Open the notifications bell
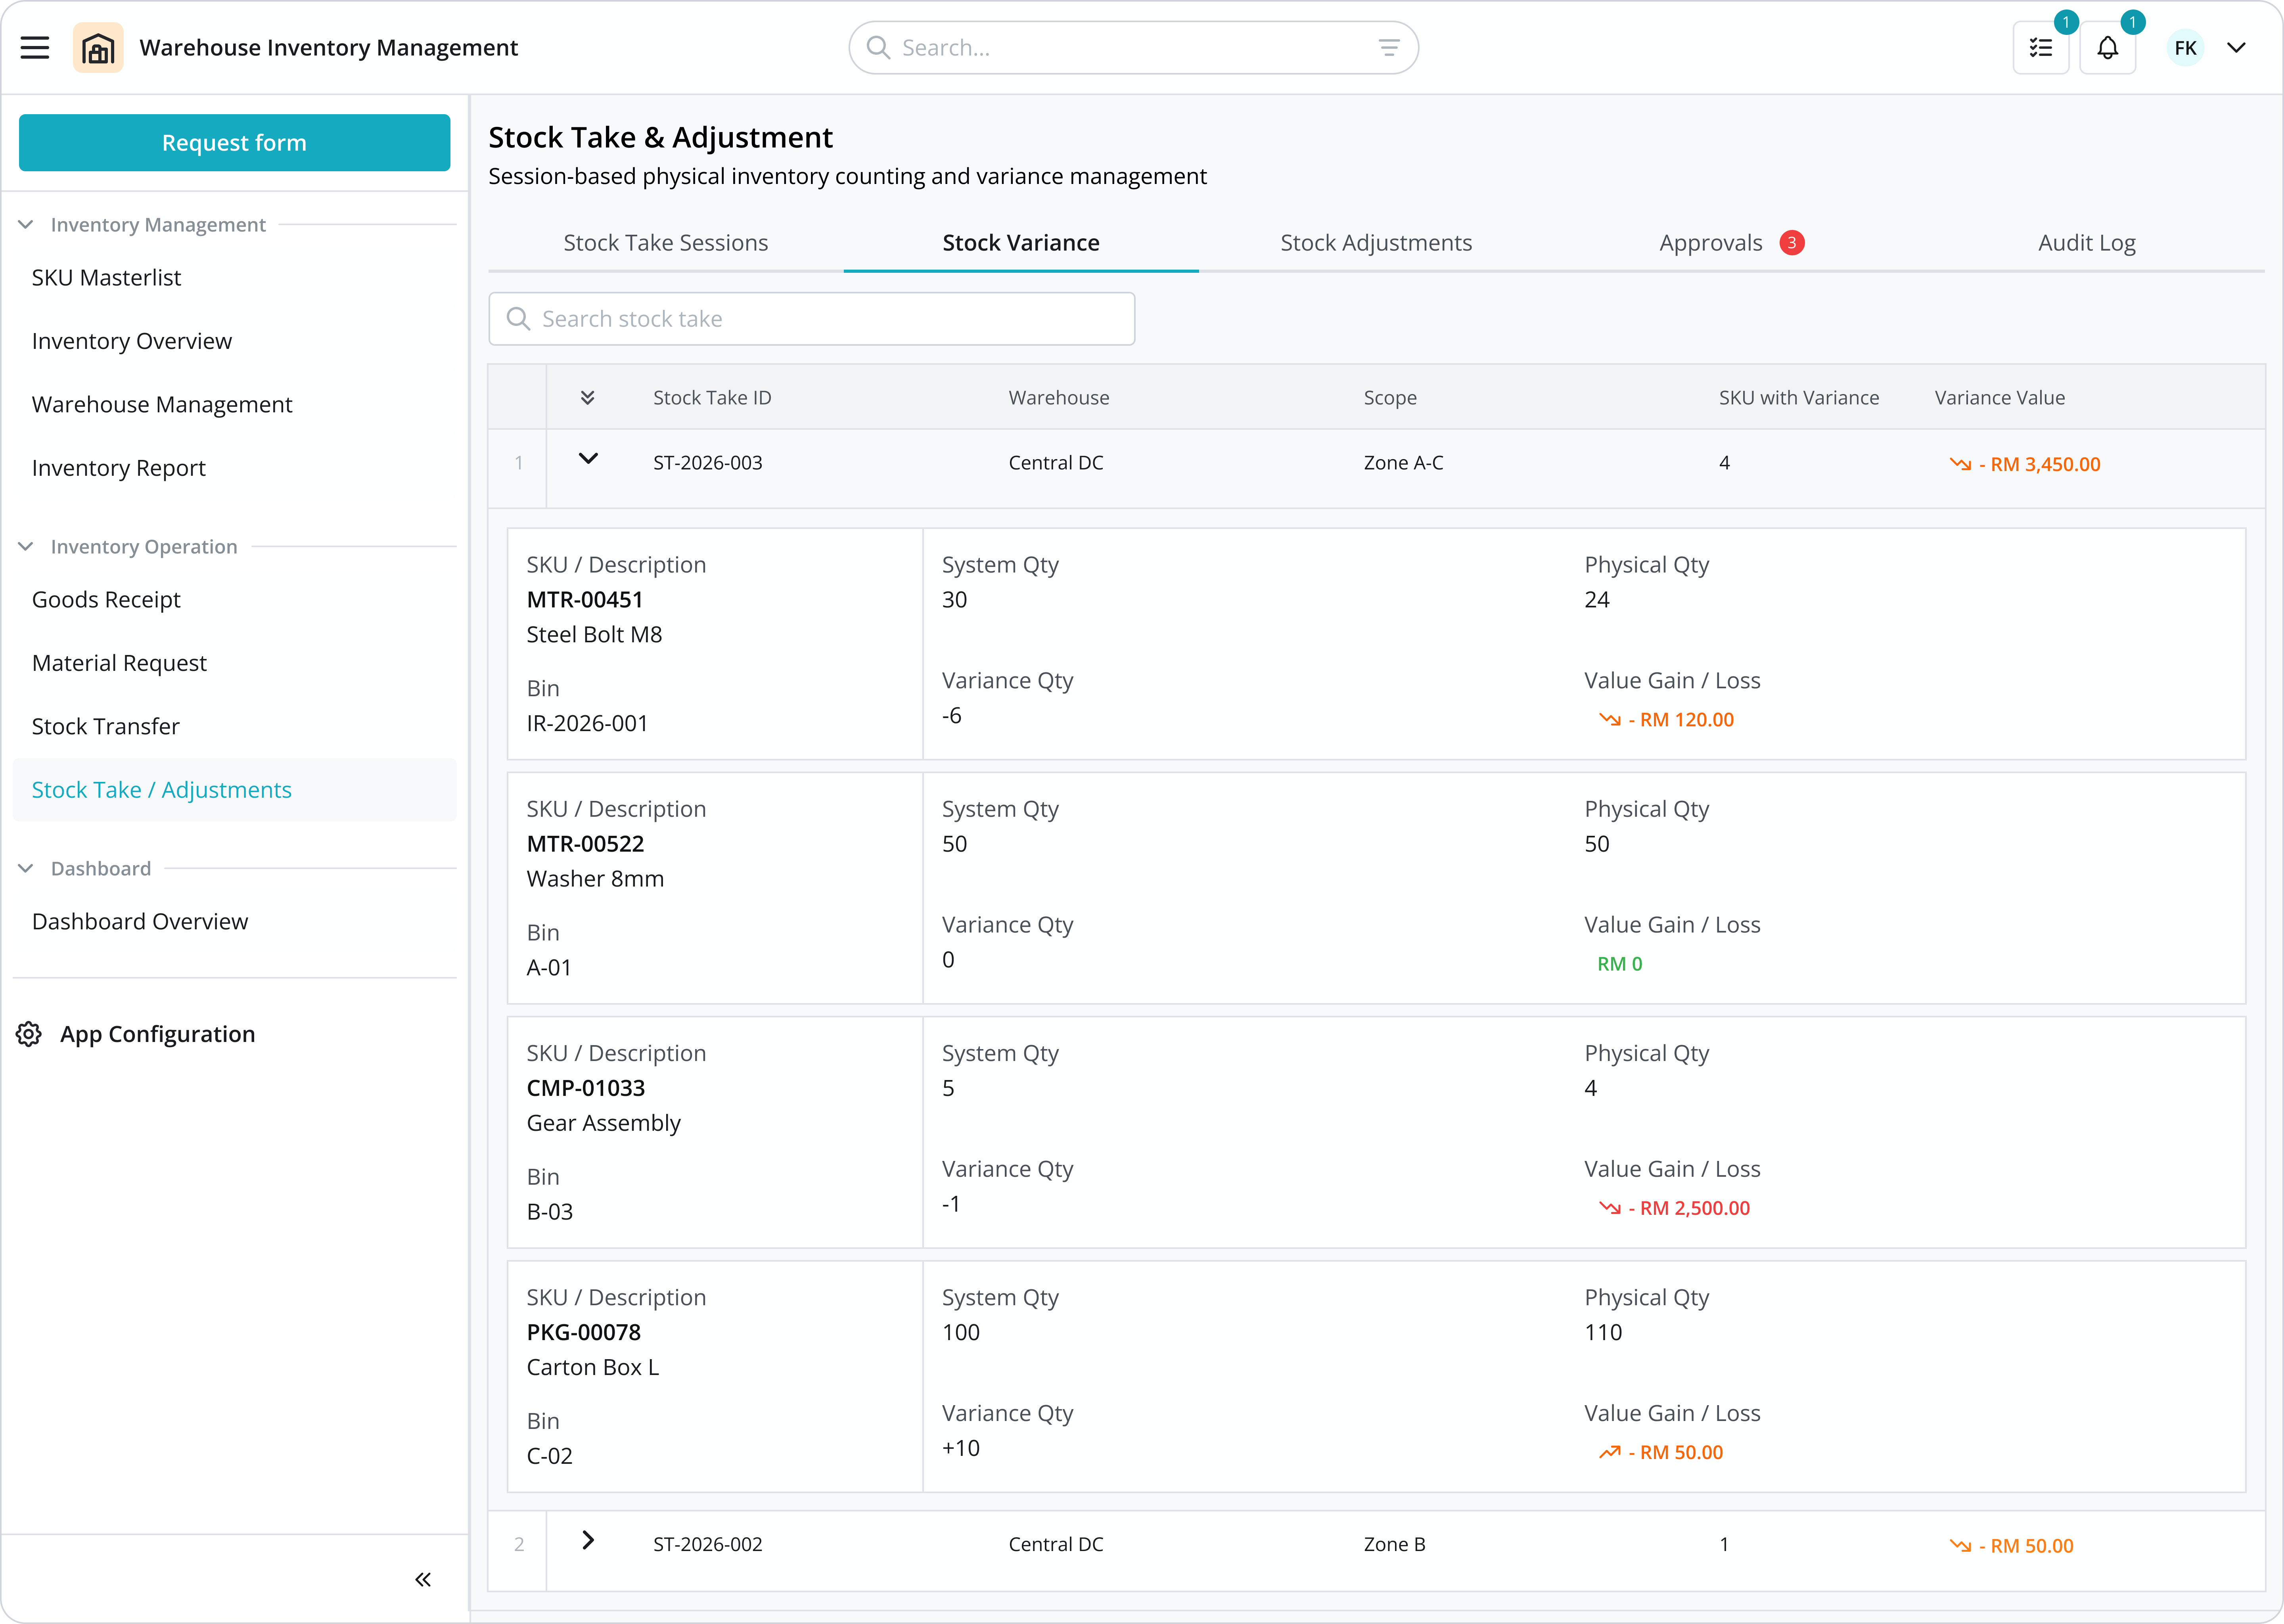The image size is (2284, 1624). (2107, 48)
